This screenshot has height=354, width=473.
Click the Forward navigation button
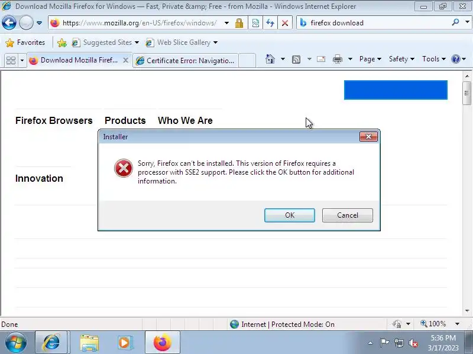tap(26, 22)
